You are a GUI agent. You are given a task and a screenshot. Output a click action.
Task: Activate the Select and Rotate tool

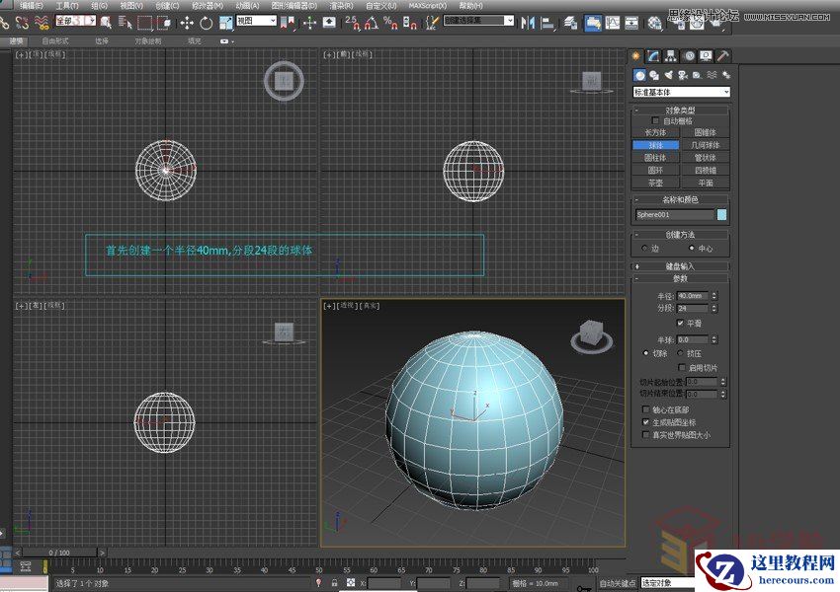tap(204, 21)
